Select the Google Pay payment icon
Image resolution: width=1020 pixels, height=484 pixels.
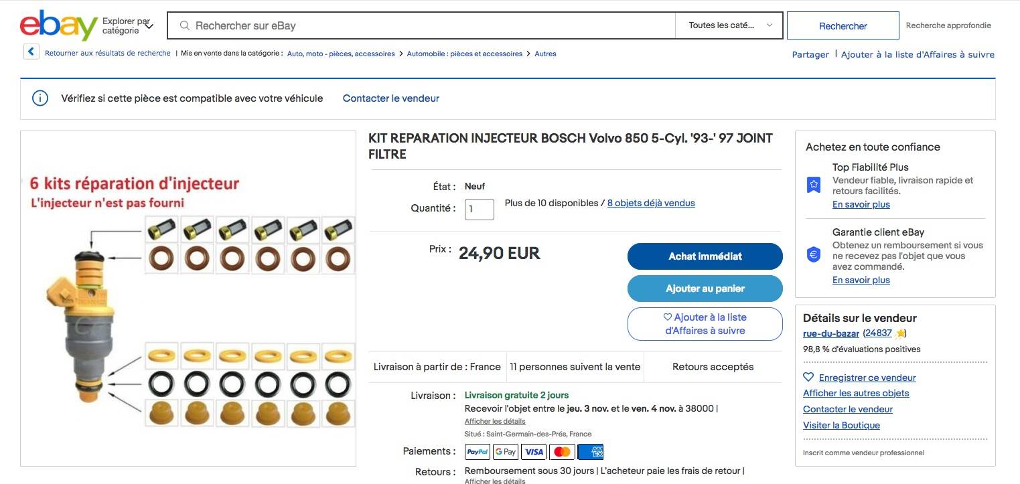click(x=505, y=451)
